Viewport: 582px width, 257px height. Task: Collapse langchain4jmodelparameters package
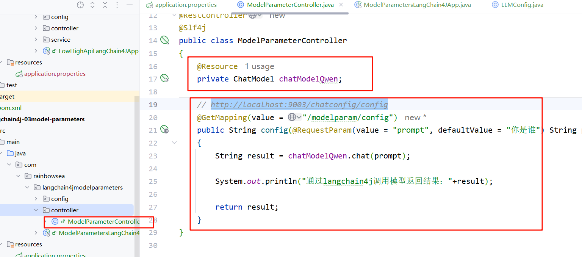27,187
